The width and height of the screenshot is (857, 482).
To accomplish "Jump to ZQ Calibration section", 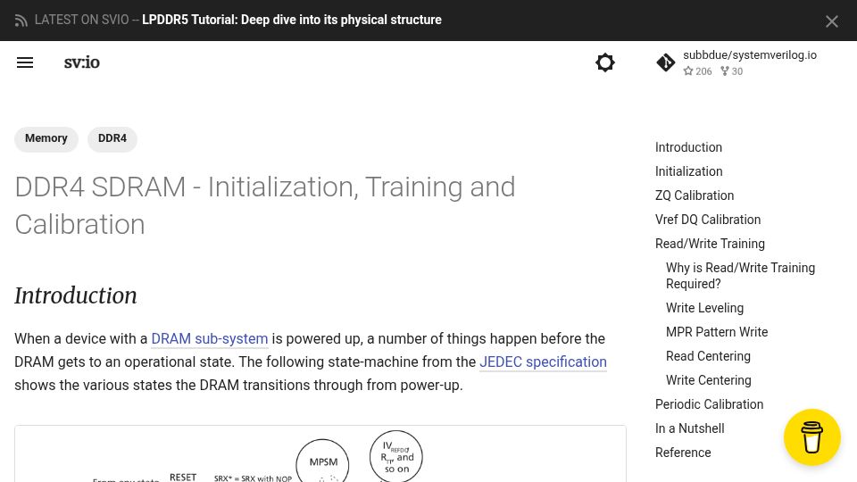I will tap(695, 195).
